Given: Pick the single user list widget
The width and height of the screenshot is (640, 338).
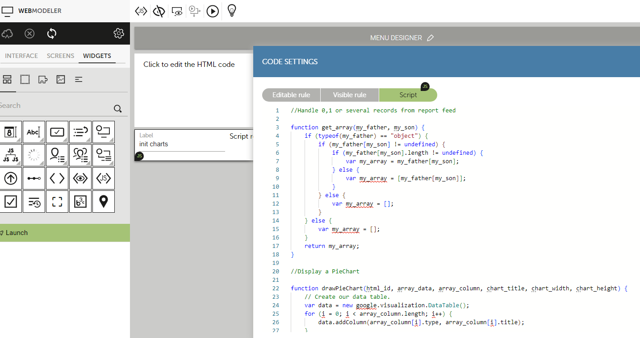Looking at the screenshot, I should [57, 155].
